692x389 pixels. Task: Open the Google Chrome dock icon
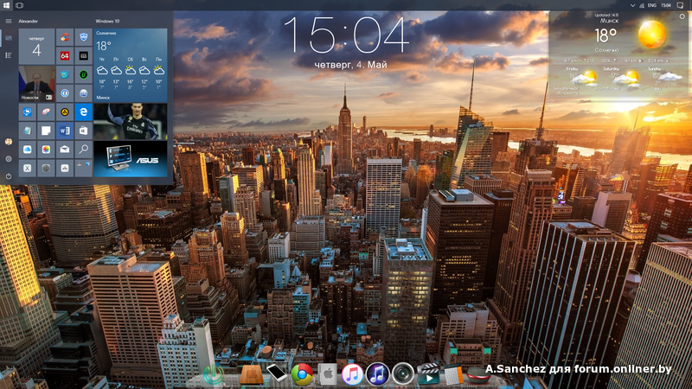point(302,373)
